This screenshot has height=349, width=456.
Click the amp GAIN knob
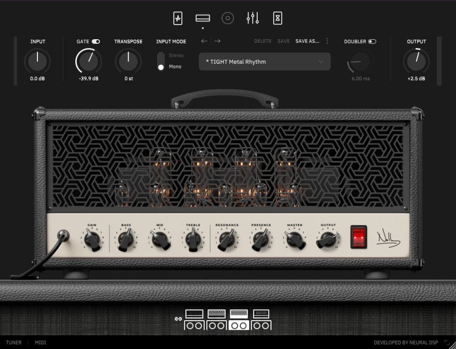93,240
